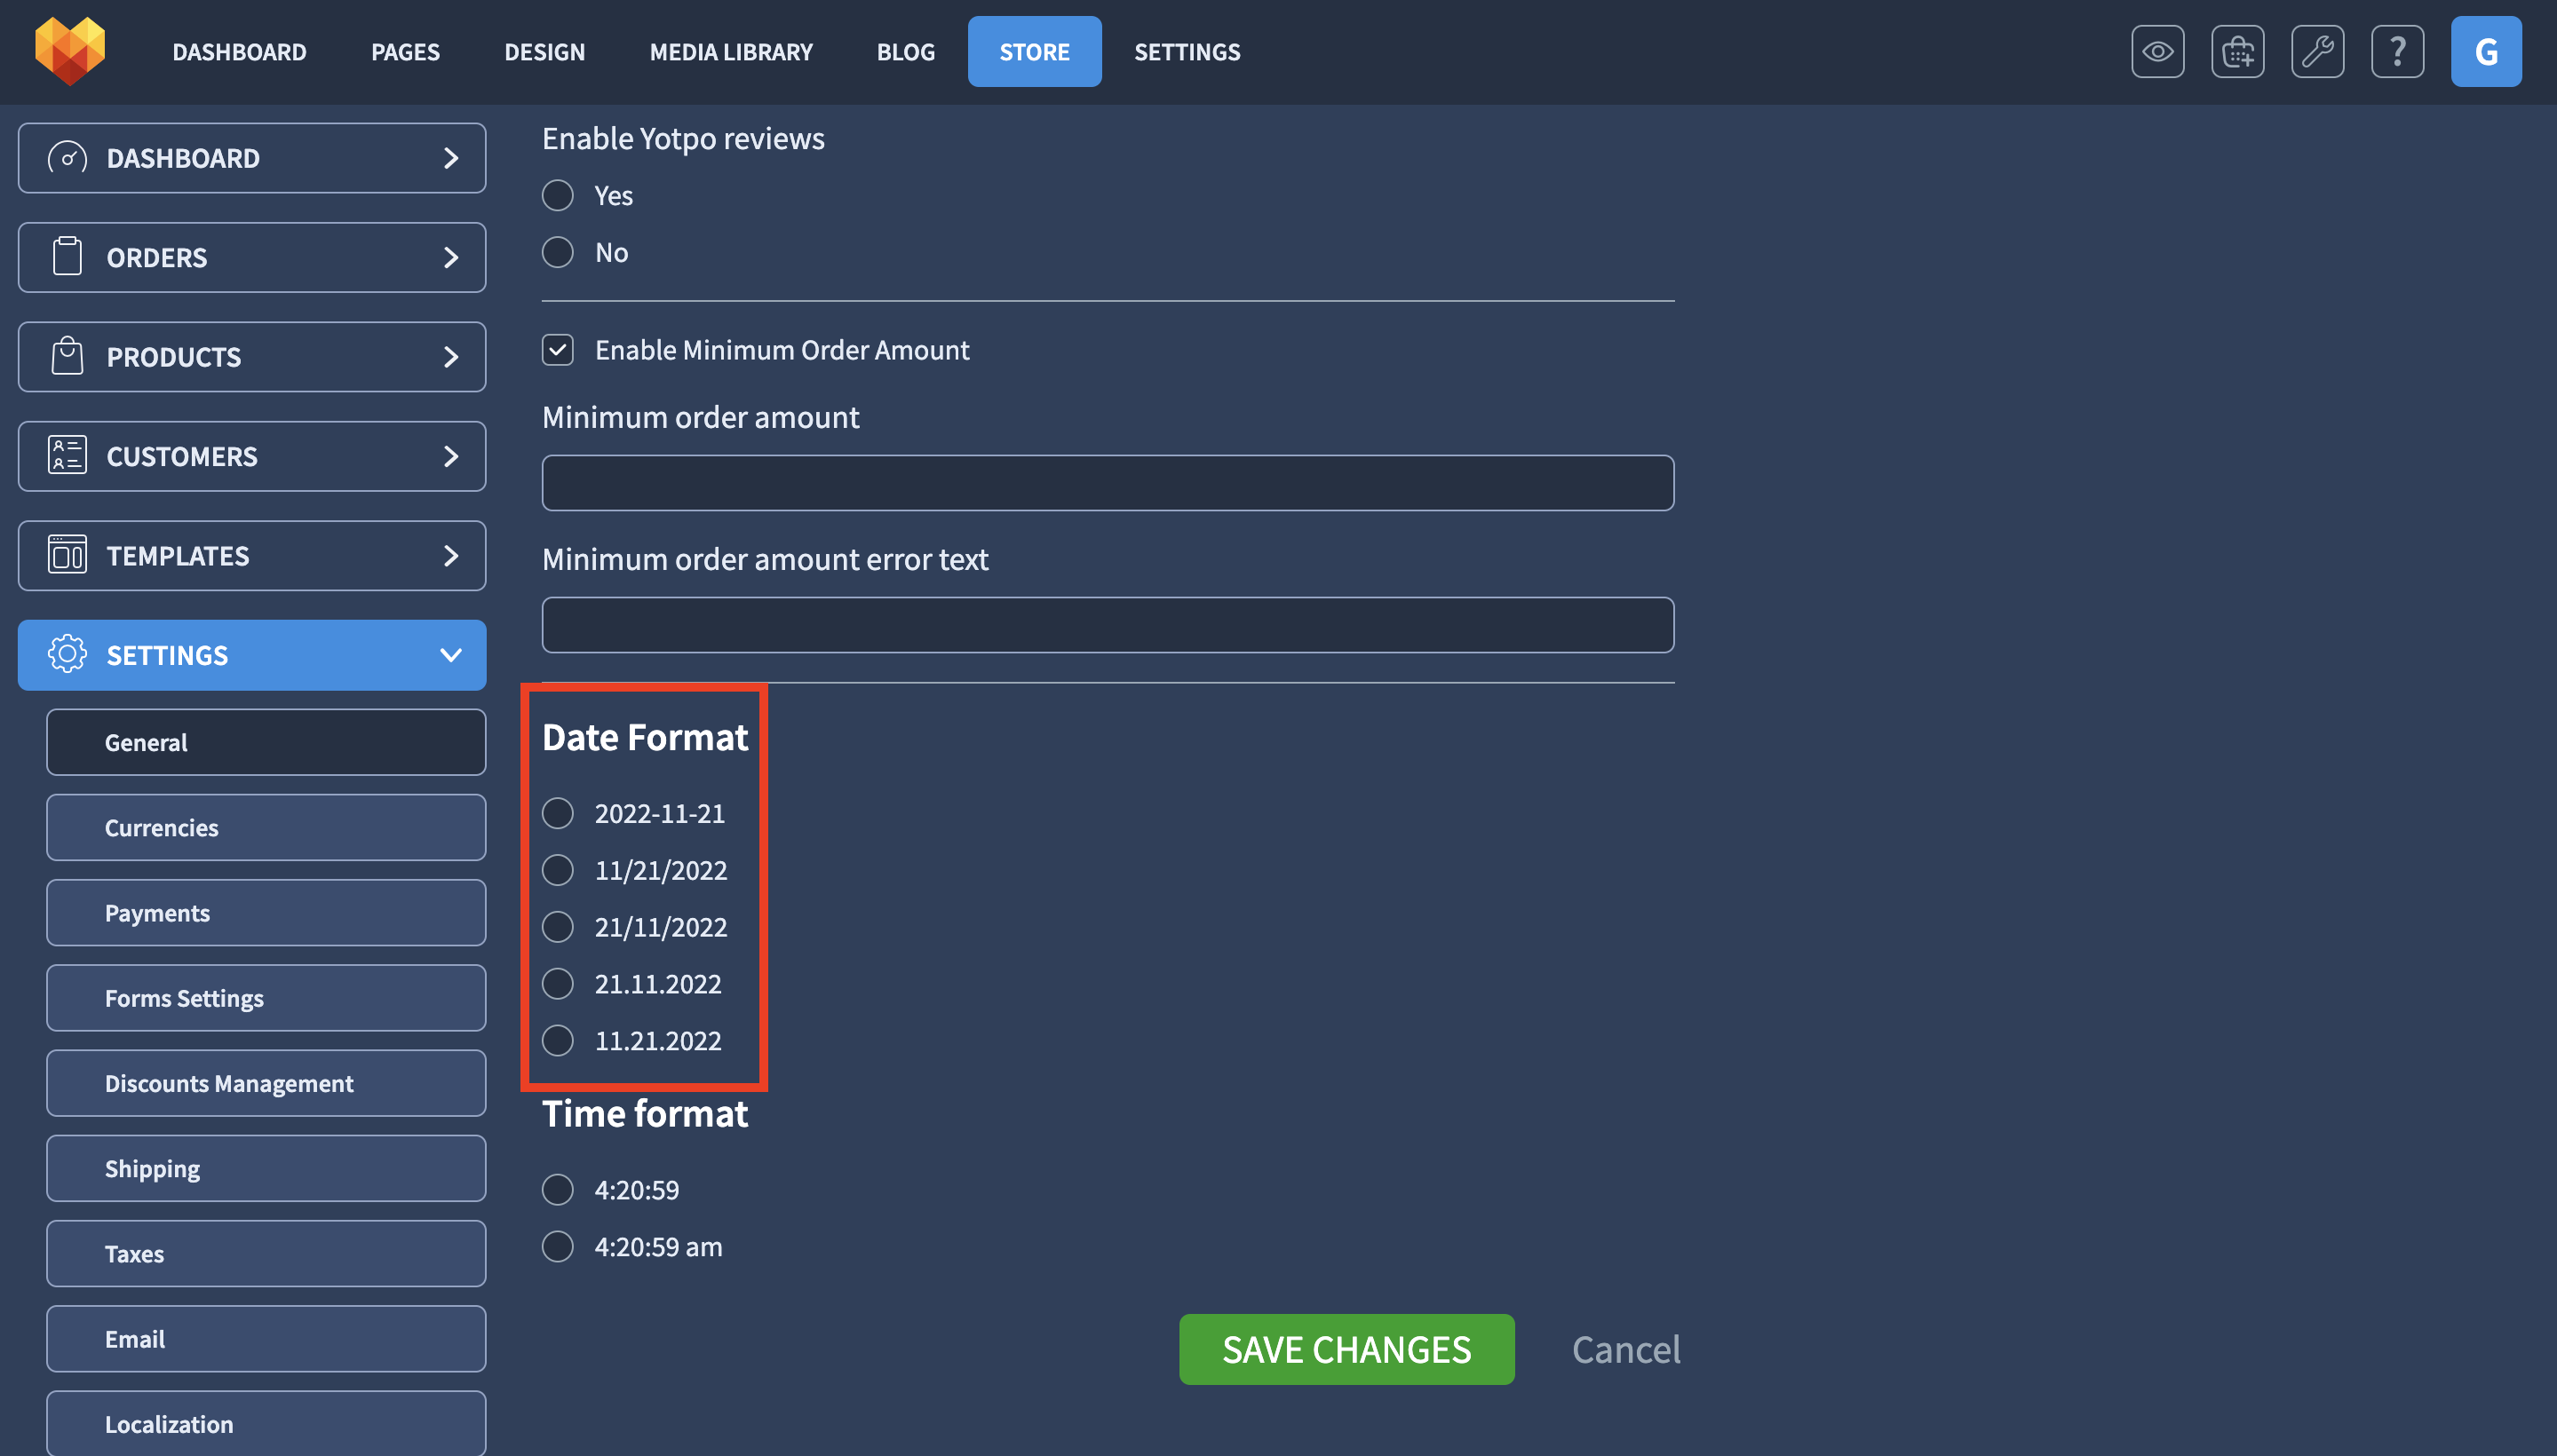Click the Products shopping bag icon
This screenshot has width=2557, height=1456.
coord(67,356)
